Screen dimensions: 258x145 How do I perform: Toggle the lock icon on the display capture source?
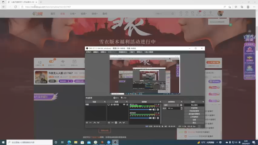(127, 104)
